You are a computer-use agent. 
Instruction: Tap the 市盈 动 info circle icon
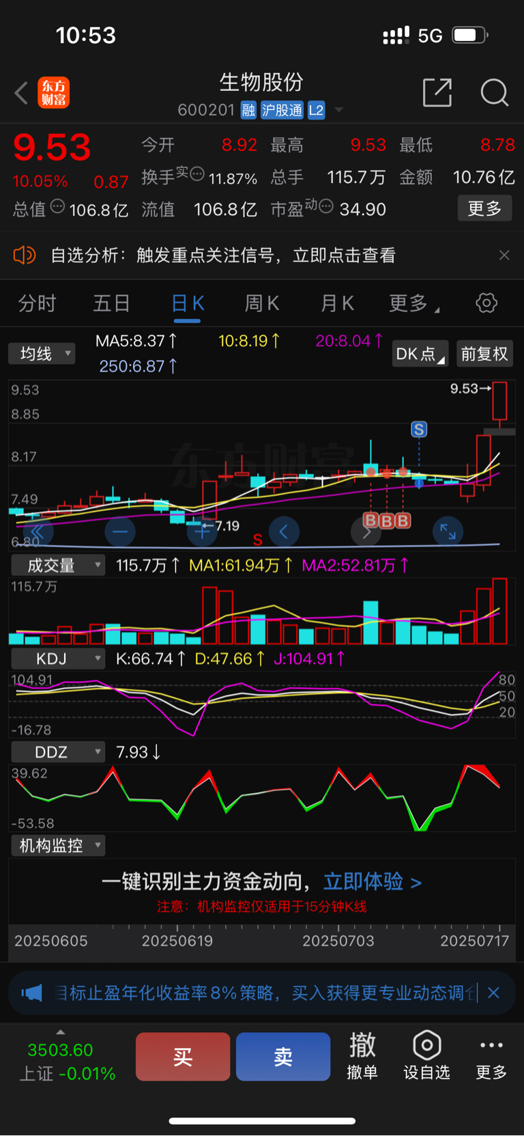pos(326,206)
